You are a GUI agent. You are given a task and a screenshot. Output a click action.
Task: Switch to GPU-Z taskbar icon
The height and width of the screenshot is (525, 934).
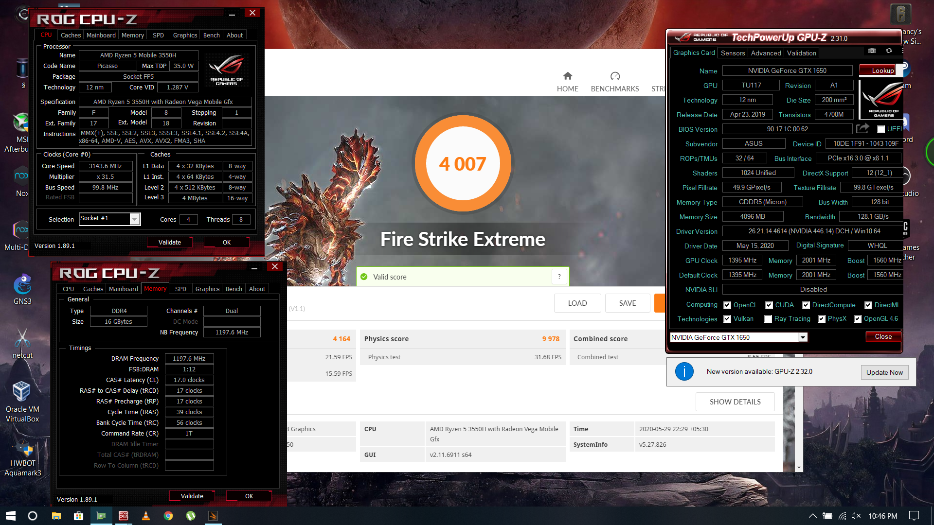pos(101,516)
